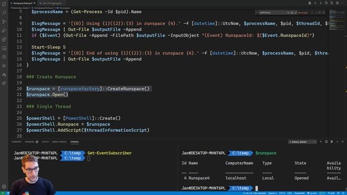Change file encoding via UTF-8 status item
The height and width of the screenshot is (195, 347).
[282, 193]
